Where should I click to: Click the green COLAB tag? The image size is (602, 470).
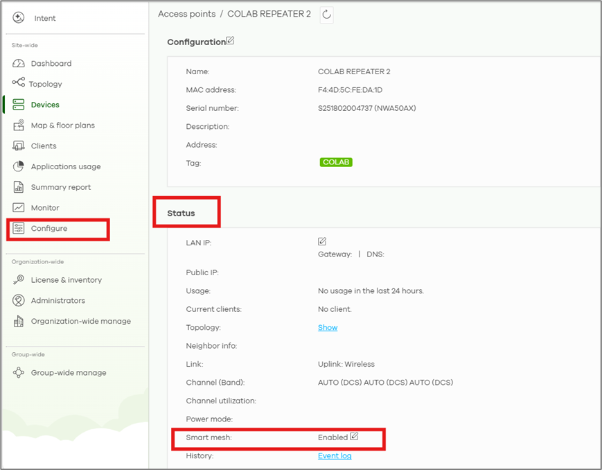click(x=336, y=162)
